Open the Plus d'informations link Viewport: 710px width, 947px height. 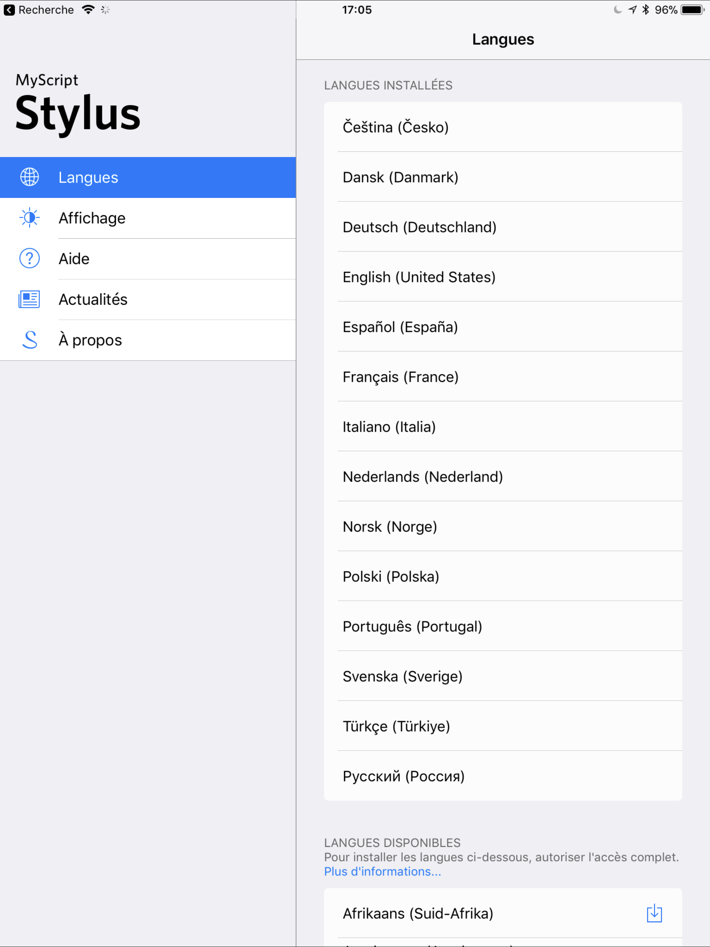point(382,872)
